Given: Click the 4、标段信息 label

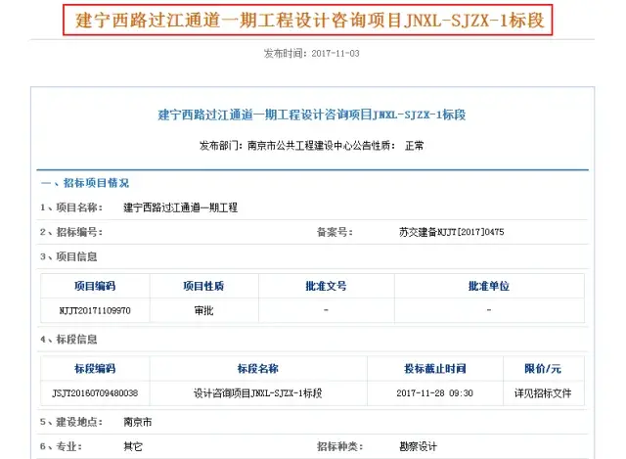Looking at the screenshot, I should (68, 340).
